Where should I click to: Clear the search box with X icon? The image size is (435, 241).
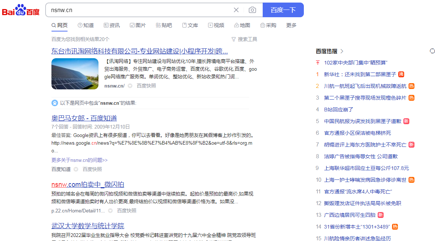236,10
